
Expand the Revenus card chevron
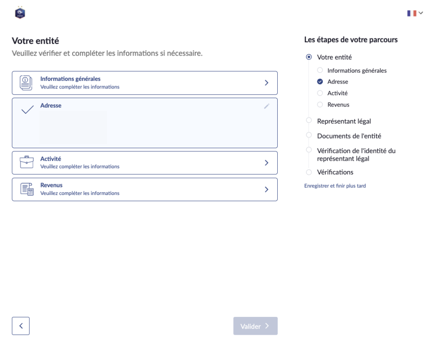(x=266, y=190)
